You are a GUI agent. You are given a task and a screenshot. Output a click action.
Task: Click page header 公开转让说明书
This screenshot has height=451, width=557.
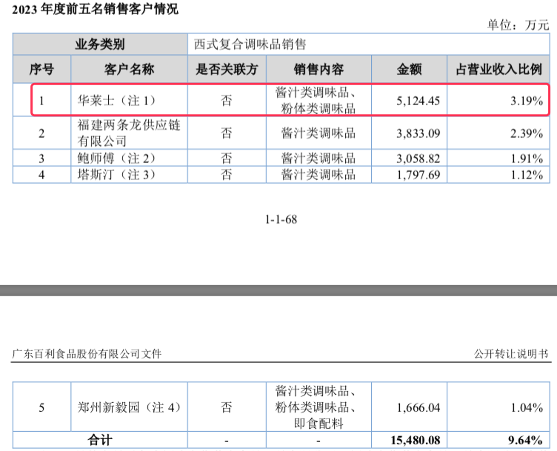click(x=511, y=354)
